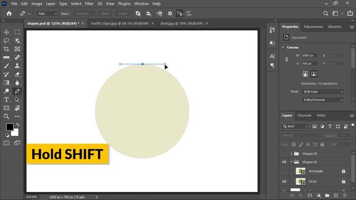The image size is (356, 200).
Task: Open the gear pen options
Action: 170,13
